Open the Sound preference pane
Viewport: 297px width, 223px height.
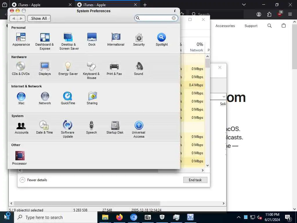click(x=139, y=69)
